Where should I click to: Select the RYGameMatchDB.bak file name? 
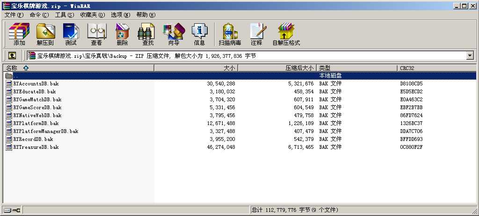(37, 99)
